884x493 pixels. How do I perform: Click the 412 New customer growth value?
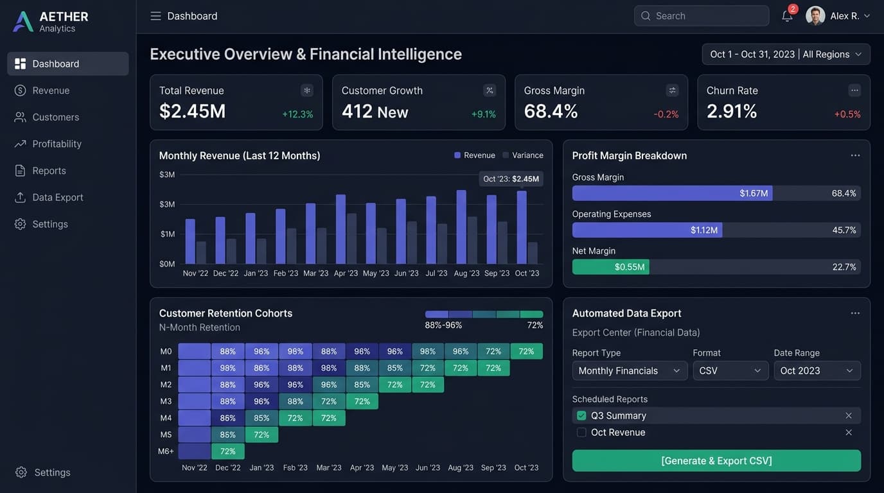[375, 112]
